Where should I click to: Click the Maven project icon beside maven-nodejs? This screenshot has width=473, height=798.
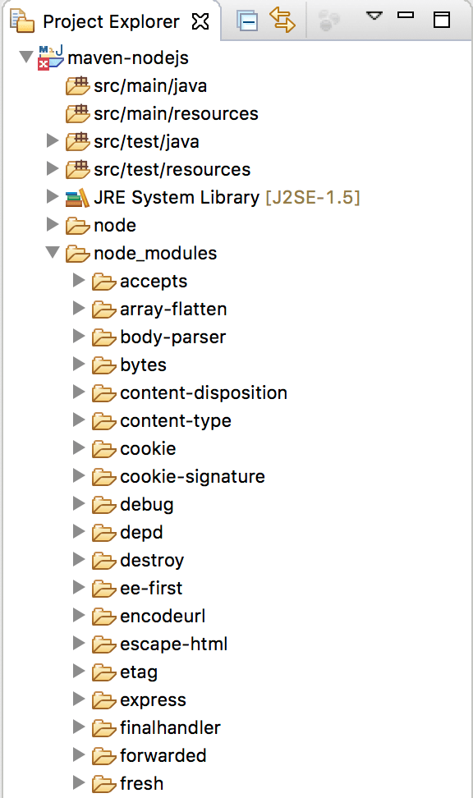[x=49, y=57]
